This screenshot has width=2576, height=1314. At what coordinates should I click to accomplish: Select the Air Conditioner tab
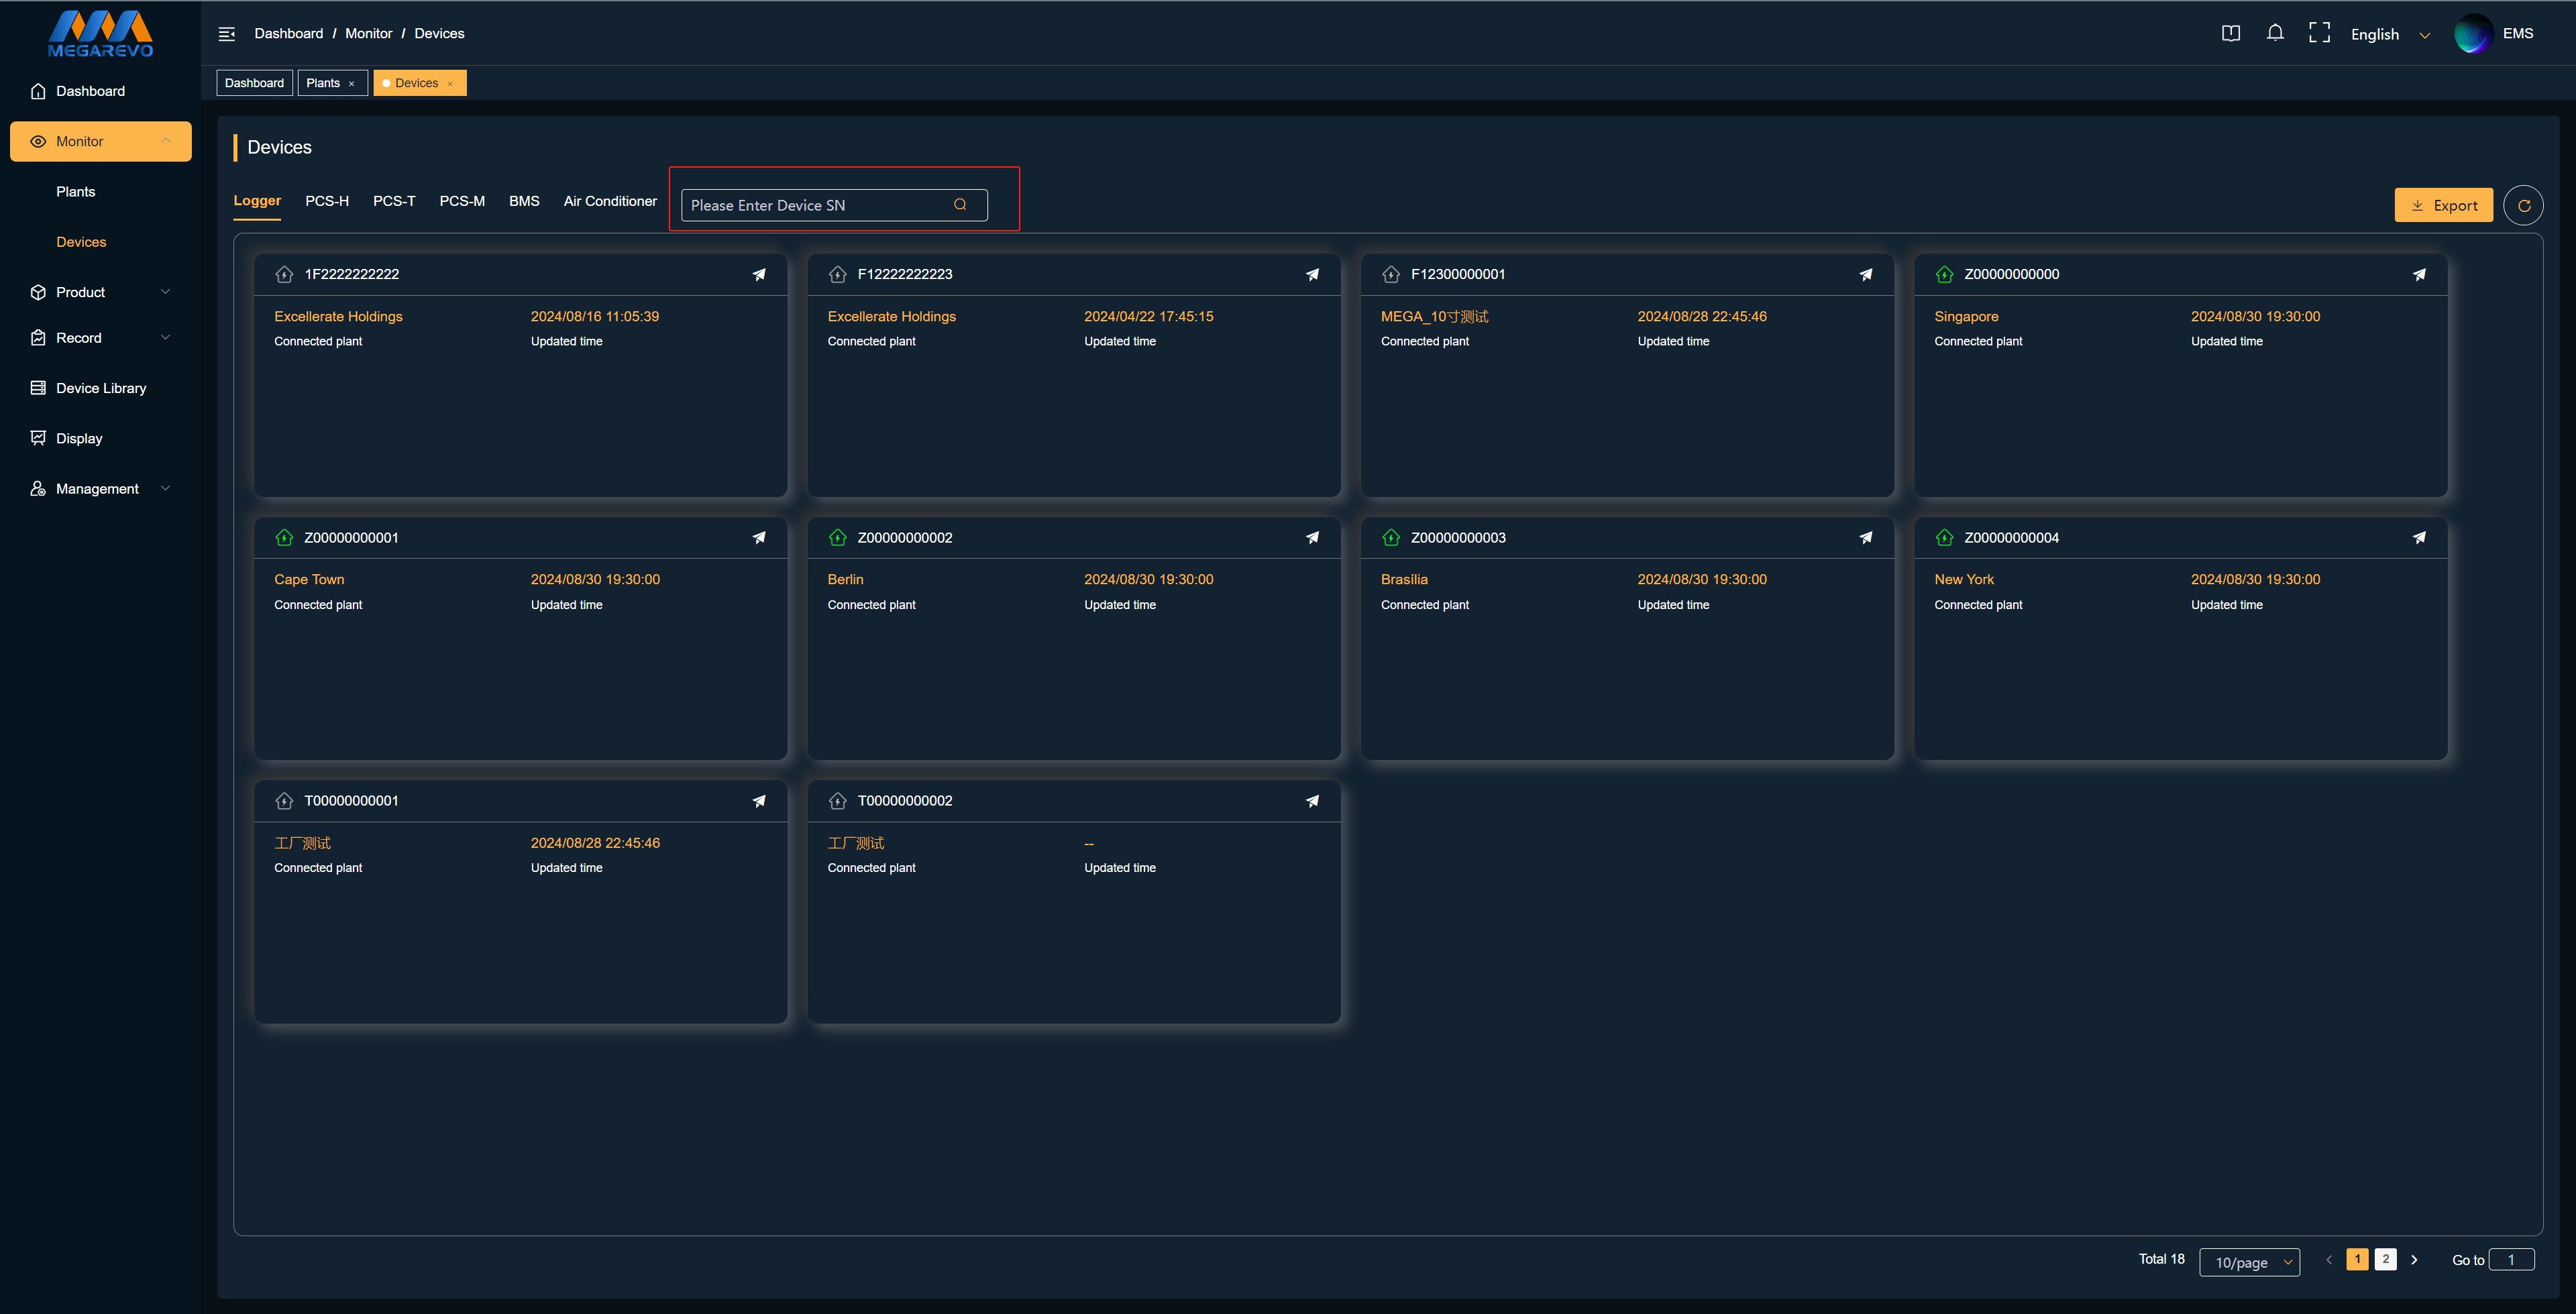tap(610, 201)
